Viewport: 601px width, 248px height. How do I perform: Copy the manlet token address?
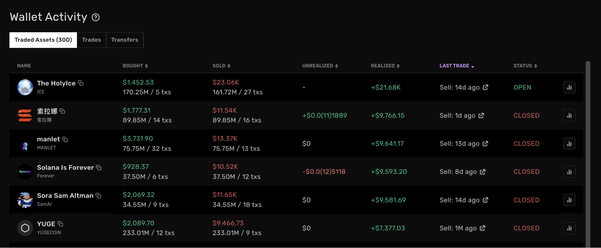65,139
